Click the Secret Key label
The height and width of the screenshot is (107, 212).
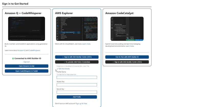coord(60,89)
